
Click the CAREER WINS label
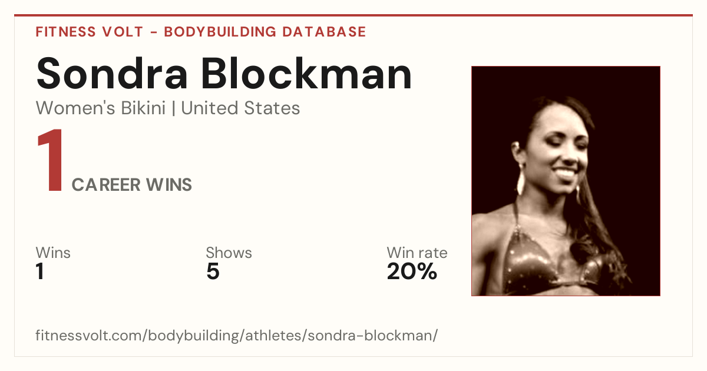point(132,185)
